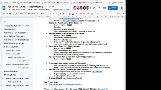161x90 pixels.
Task: Add a comment using the toolbar icon
Action: [84, 14]
